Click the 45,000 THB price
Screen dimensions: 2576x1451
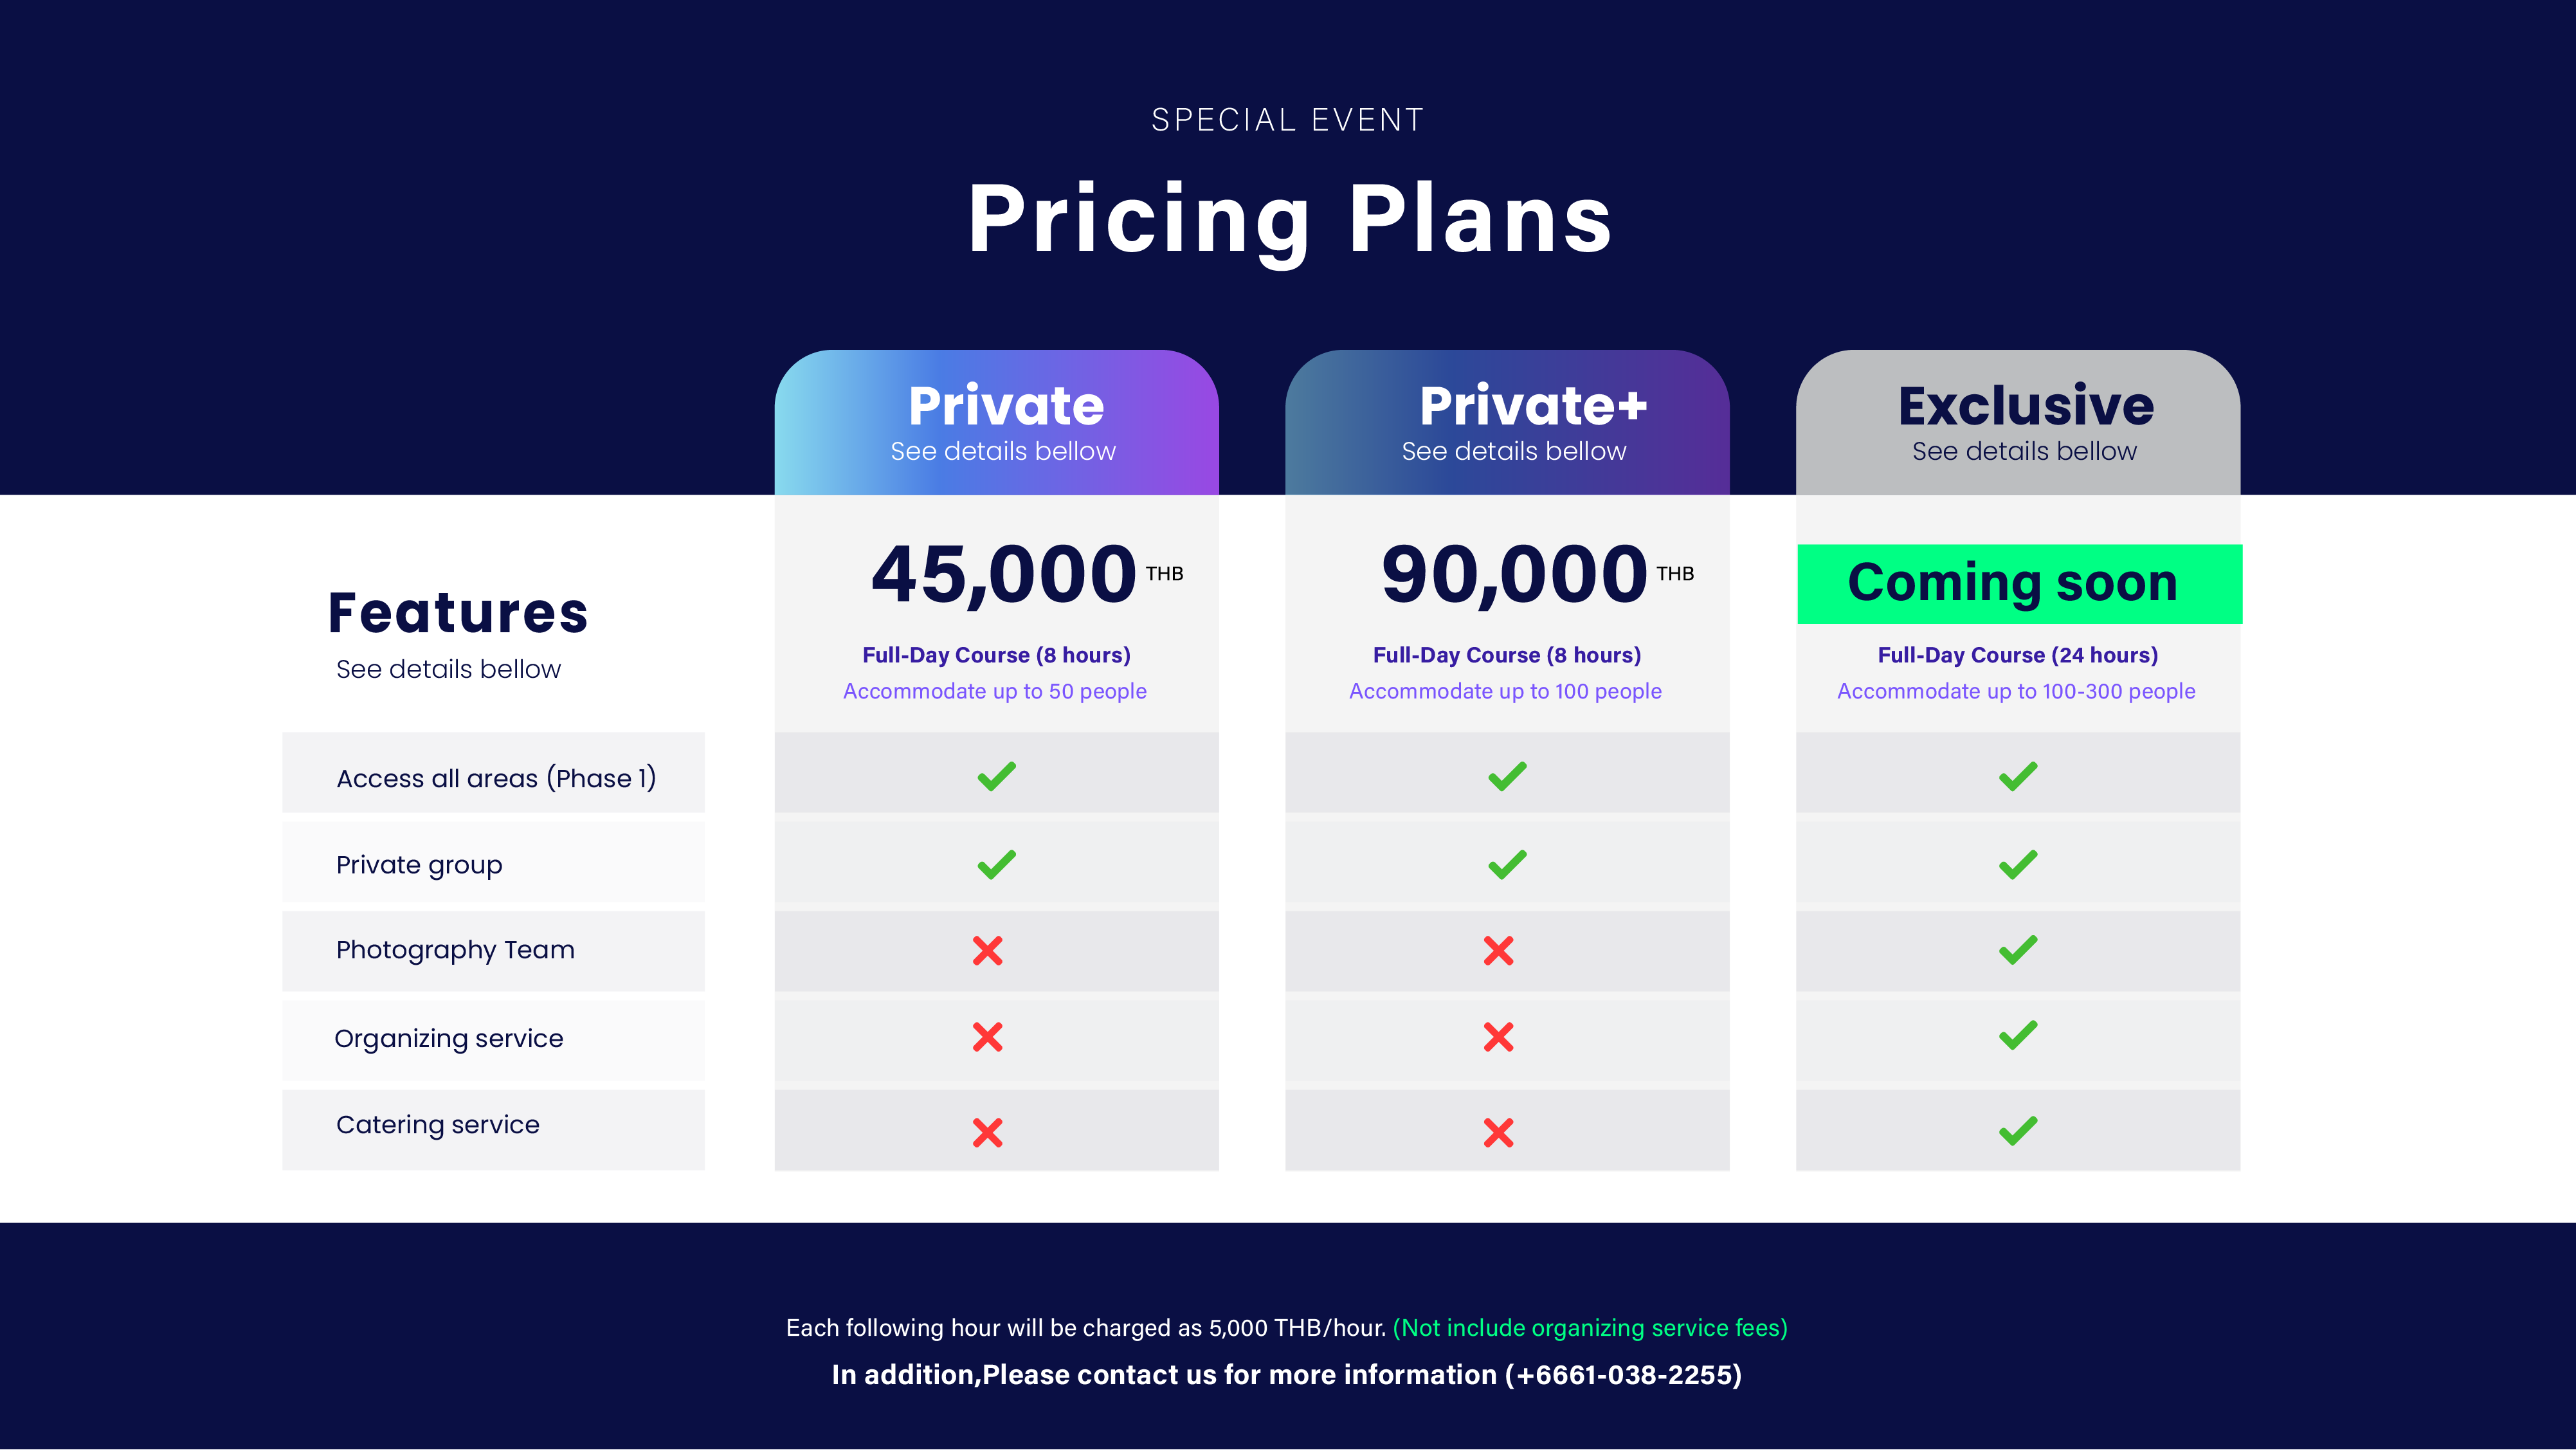pos(1027,574)
